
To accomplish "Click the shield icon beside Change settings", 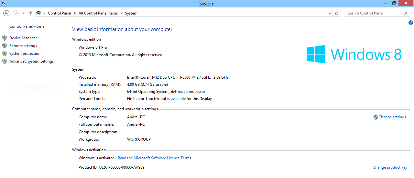I will pyautogui.click(x=376, y=117).
